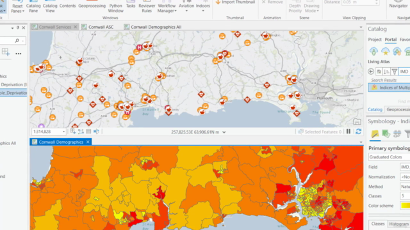This screenshot has height=230, width=410.
Task: Open the map pop-up notes icon
Action: point(357,121)
